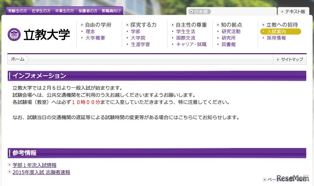Switch to テキスト版 text version

pyautogui.click(x=295, y=12)
